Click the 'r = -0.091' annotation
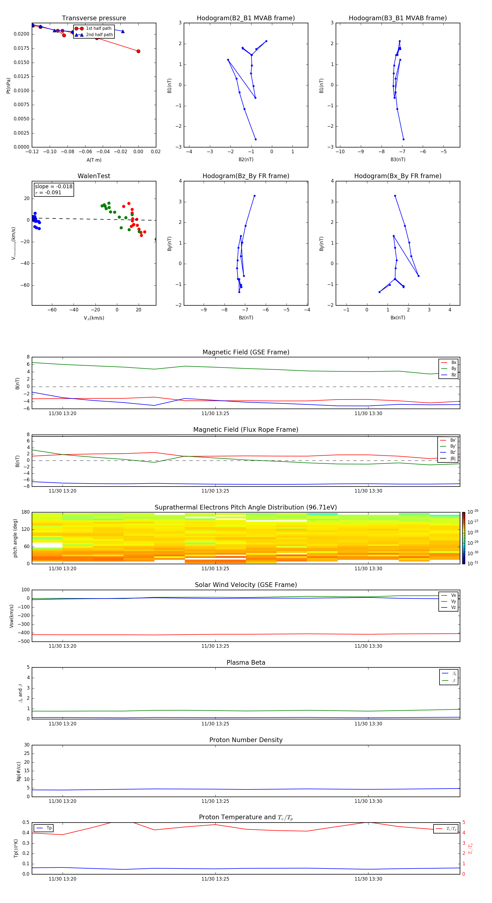Viewport: 492px width, 903px height. click(x=48, y=192)
